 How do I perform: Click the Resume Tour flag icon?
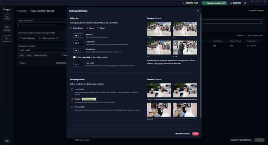click(184, 3)
